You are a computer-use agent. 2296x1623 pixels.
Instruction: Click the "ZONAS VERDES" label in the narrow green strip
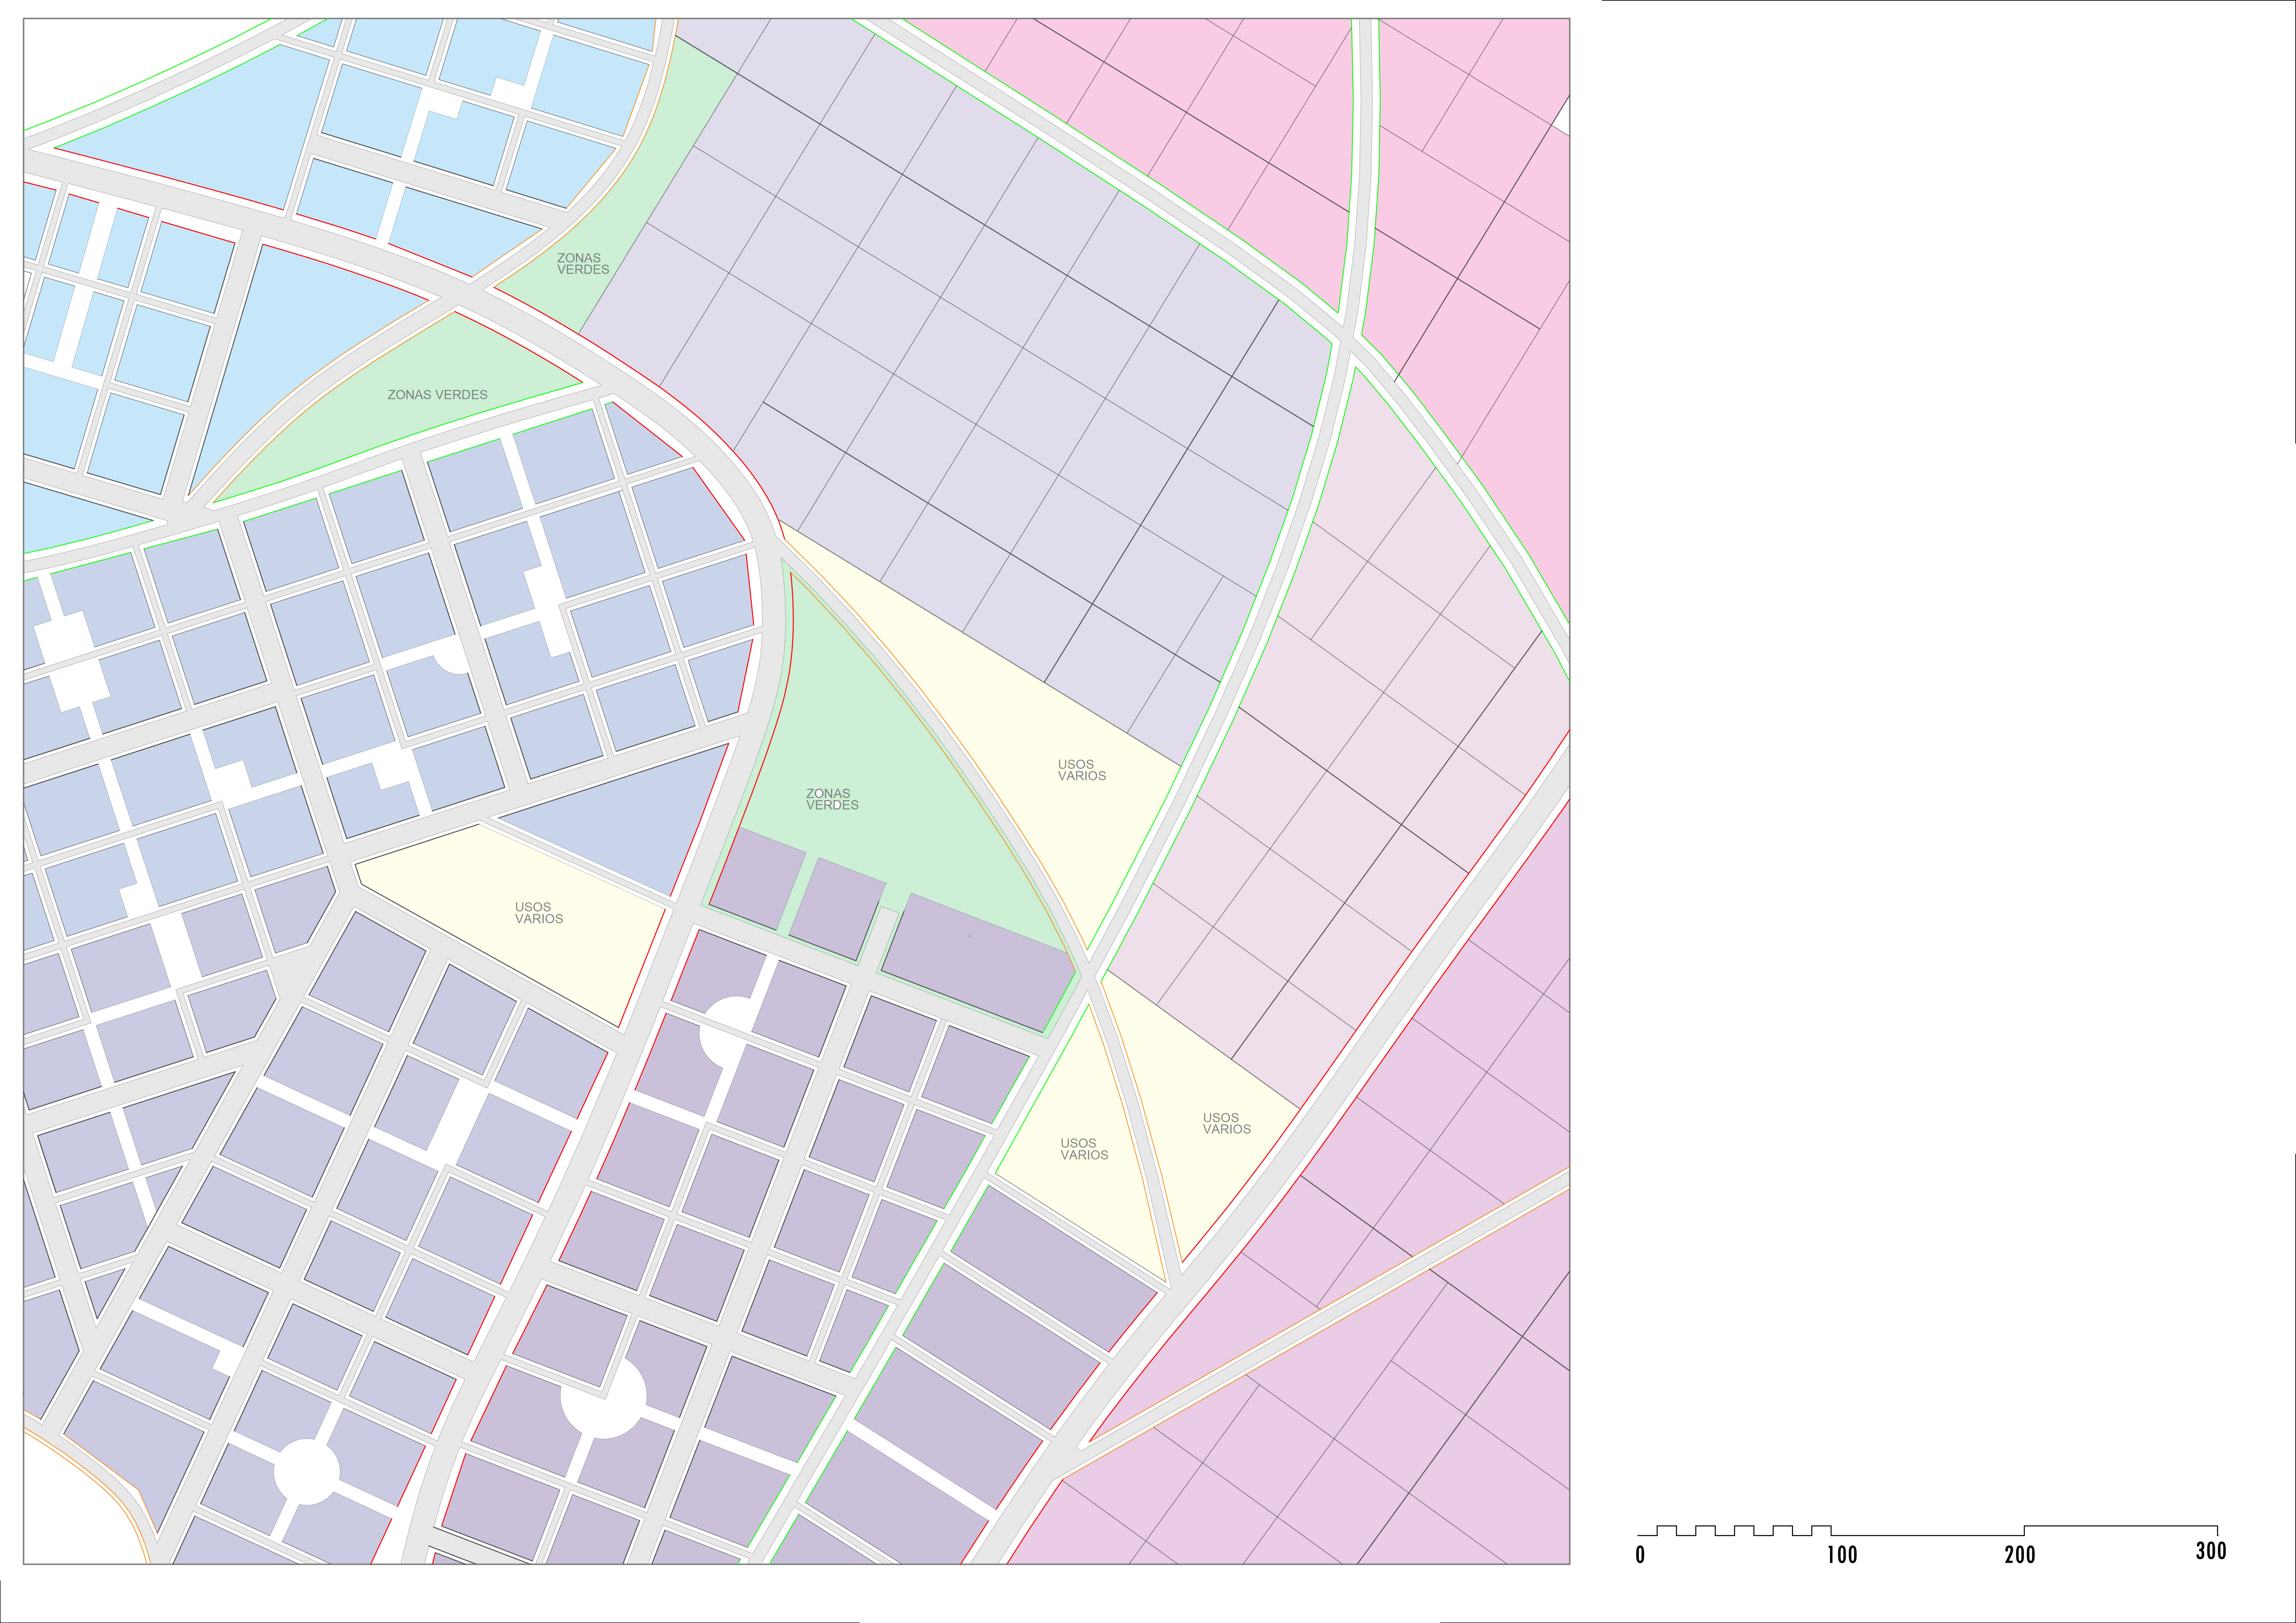pyautogui.click(x=583, y=264)
